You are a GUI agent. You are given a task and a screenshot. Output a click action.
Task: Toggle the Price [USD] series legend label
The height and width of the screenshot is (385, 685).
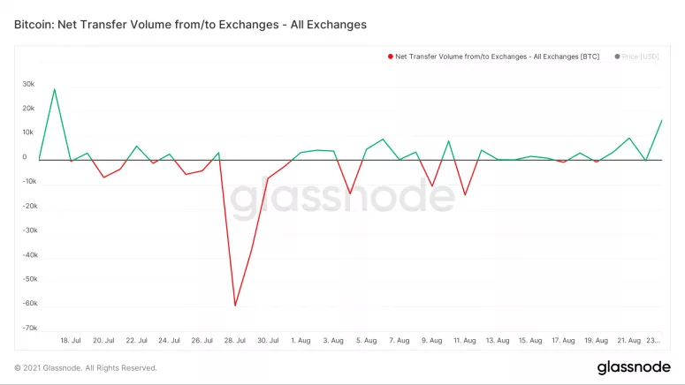pyautogui.click(x=642, y=57)
